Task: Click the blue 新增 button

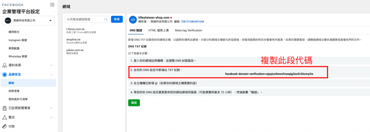Action: [117, 19]
